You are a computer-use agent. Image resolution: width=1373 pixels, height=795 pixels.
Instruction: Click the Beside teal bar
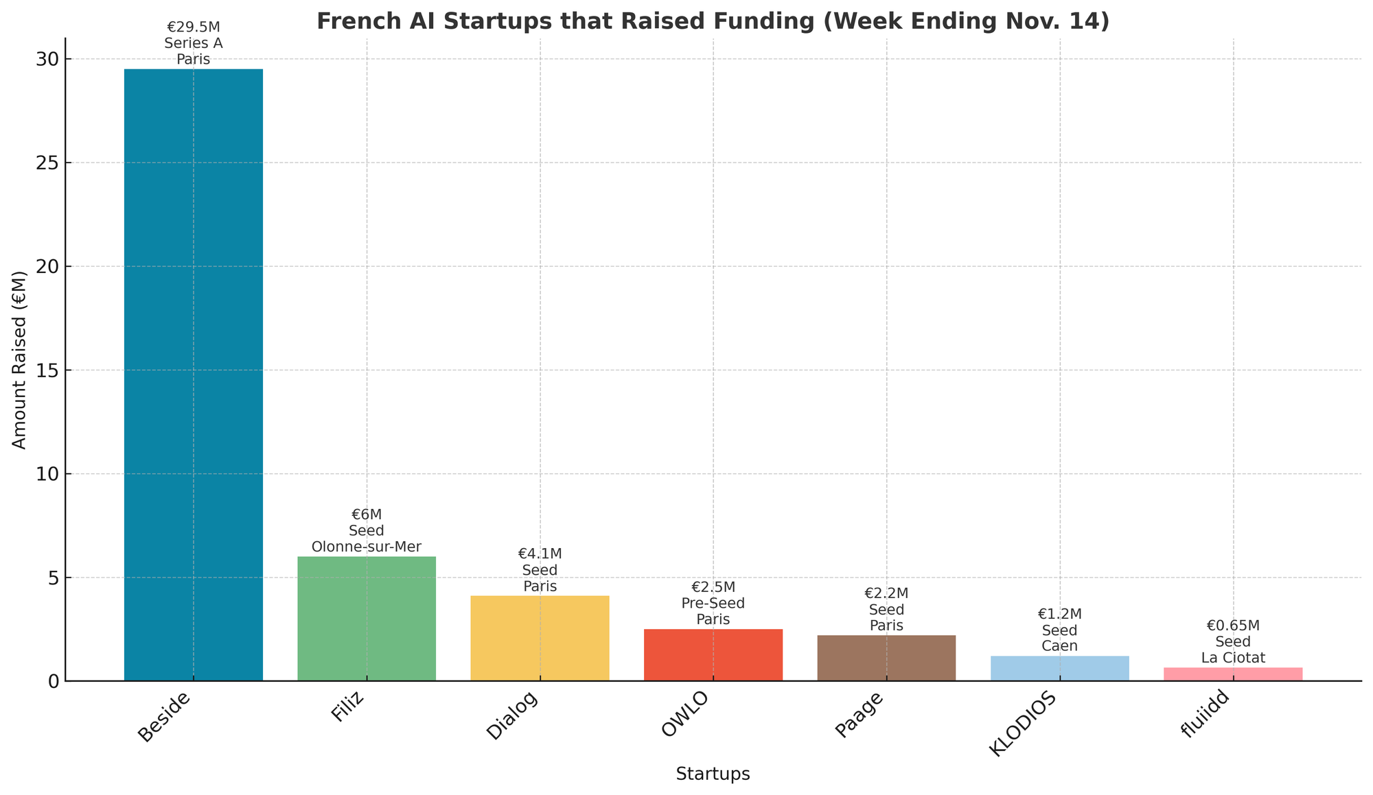[193, 375]
